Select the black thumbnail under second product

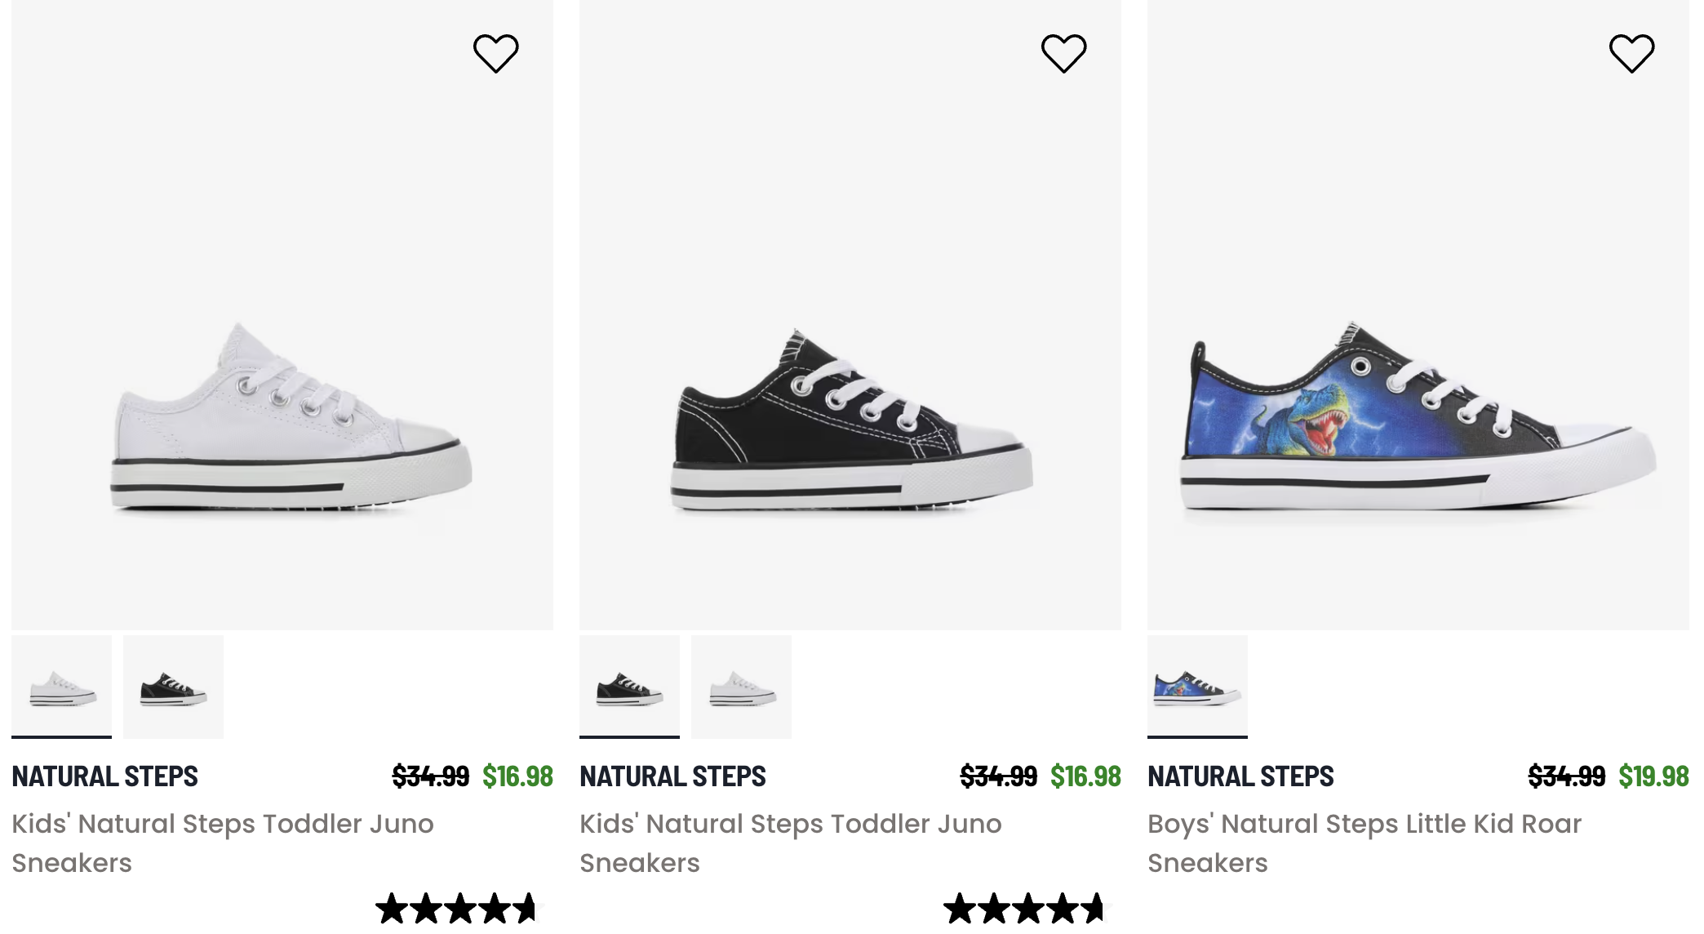coord(629,686)
